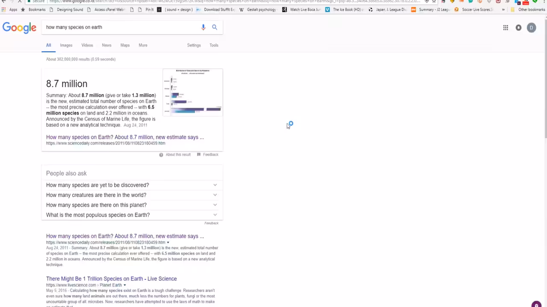Click the Google logo

pyautogui.click(x=19, y=28)
